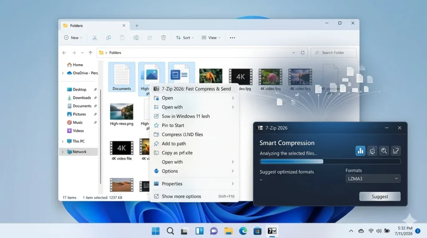Open Pictures in navigation pane
The height and width of the screenshot is (238, 427).
(76, 114)
